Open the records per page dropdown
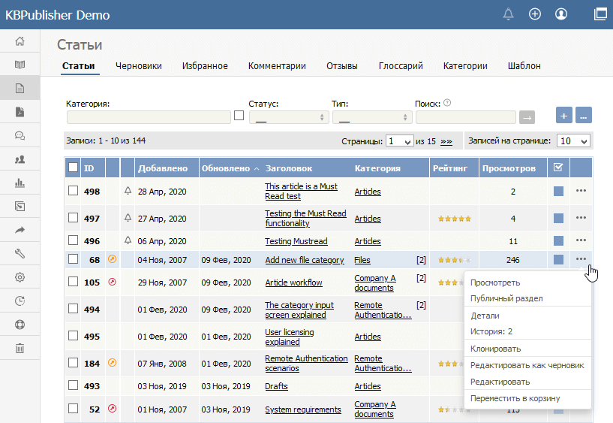The image size is (613, 423). (574, 140)
